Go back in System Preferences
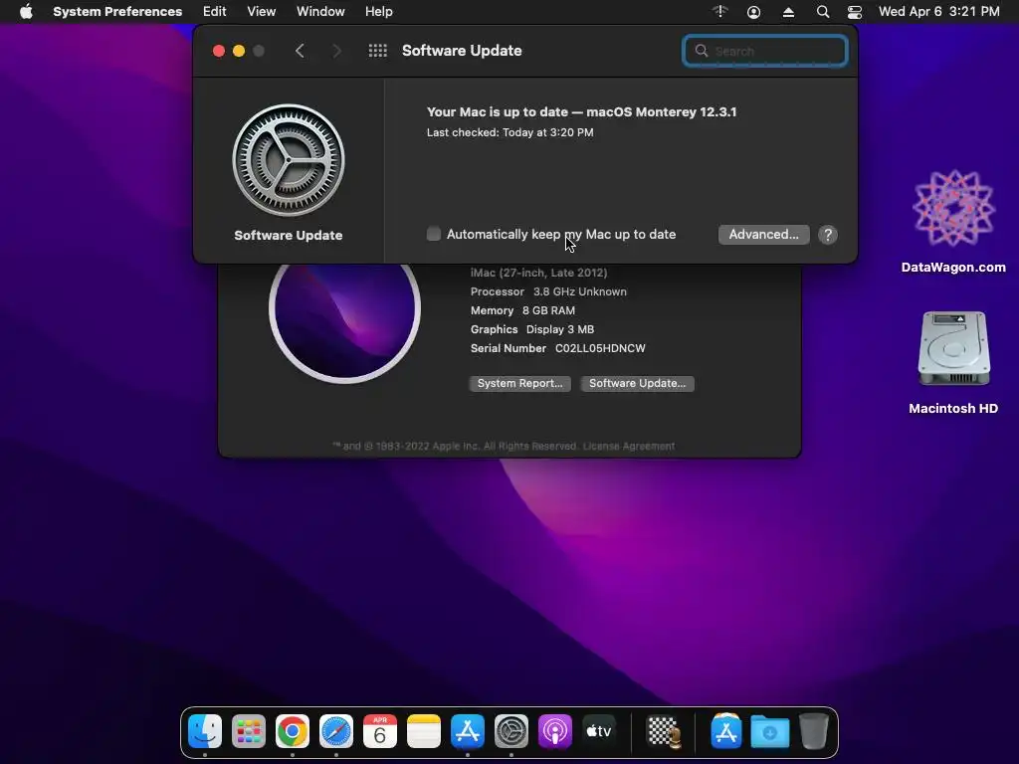This screenshot has height=764, width=1019. click(x=300, y=51)
